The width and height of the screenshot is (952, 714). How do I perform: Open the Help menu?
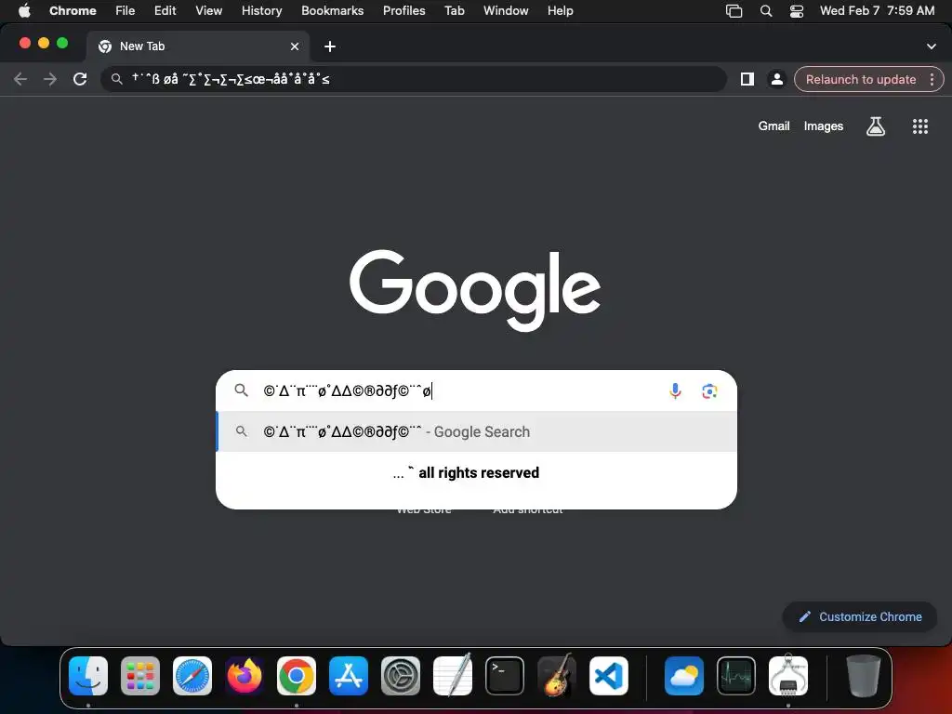click(x=560, y=10)
